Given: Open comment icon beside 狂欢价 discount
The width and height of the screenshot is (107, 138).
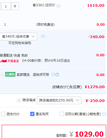Looking at the screenshot, I should pos(58,6).
